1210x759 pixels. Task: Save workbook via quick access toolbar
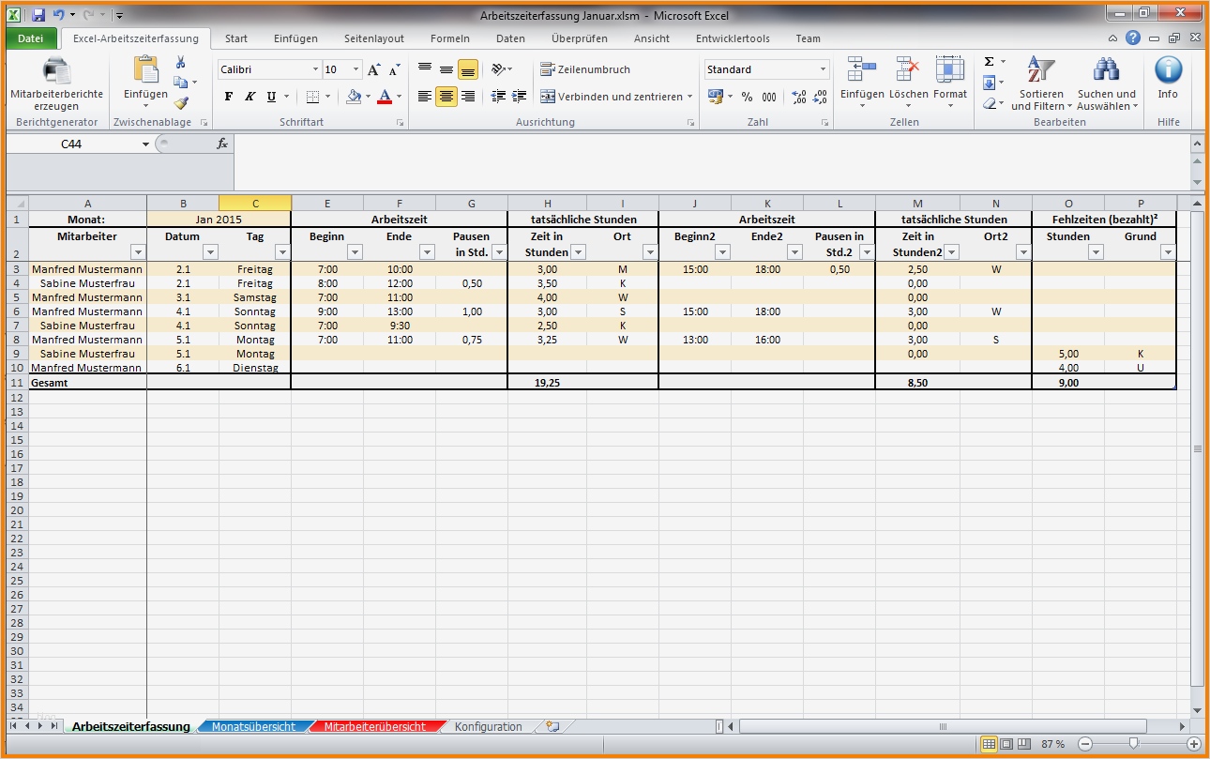click(x=37, y=15)
